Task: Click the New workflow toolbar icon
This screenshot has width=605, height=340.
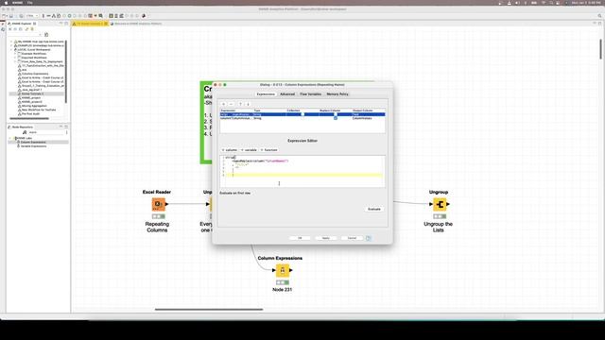Action: (4, 16)
